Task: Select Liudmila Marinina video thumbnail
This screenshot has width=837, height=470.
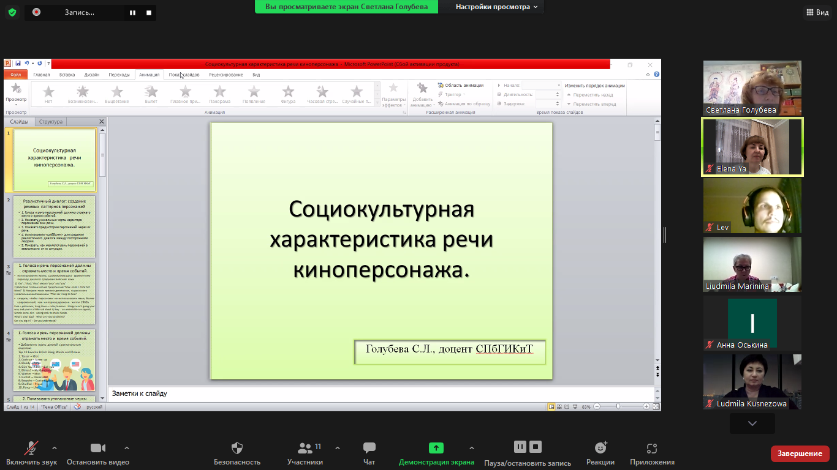Action: 752,264
